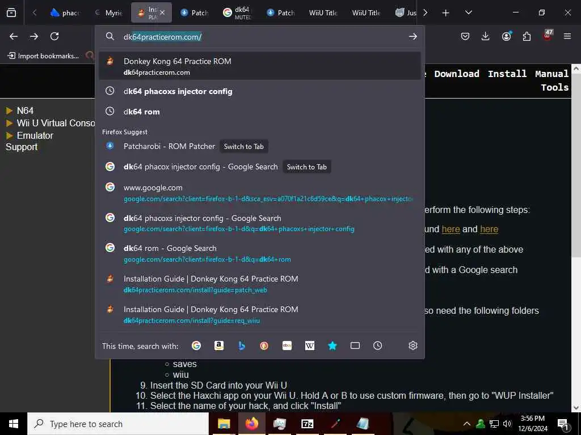Open the Install page nav link
Screen dimensions: 581x435
(x=507, y=74)
